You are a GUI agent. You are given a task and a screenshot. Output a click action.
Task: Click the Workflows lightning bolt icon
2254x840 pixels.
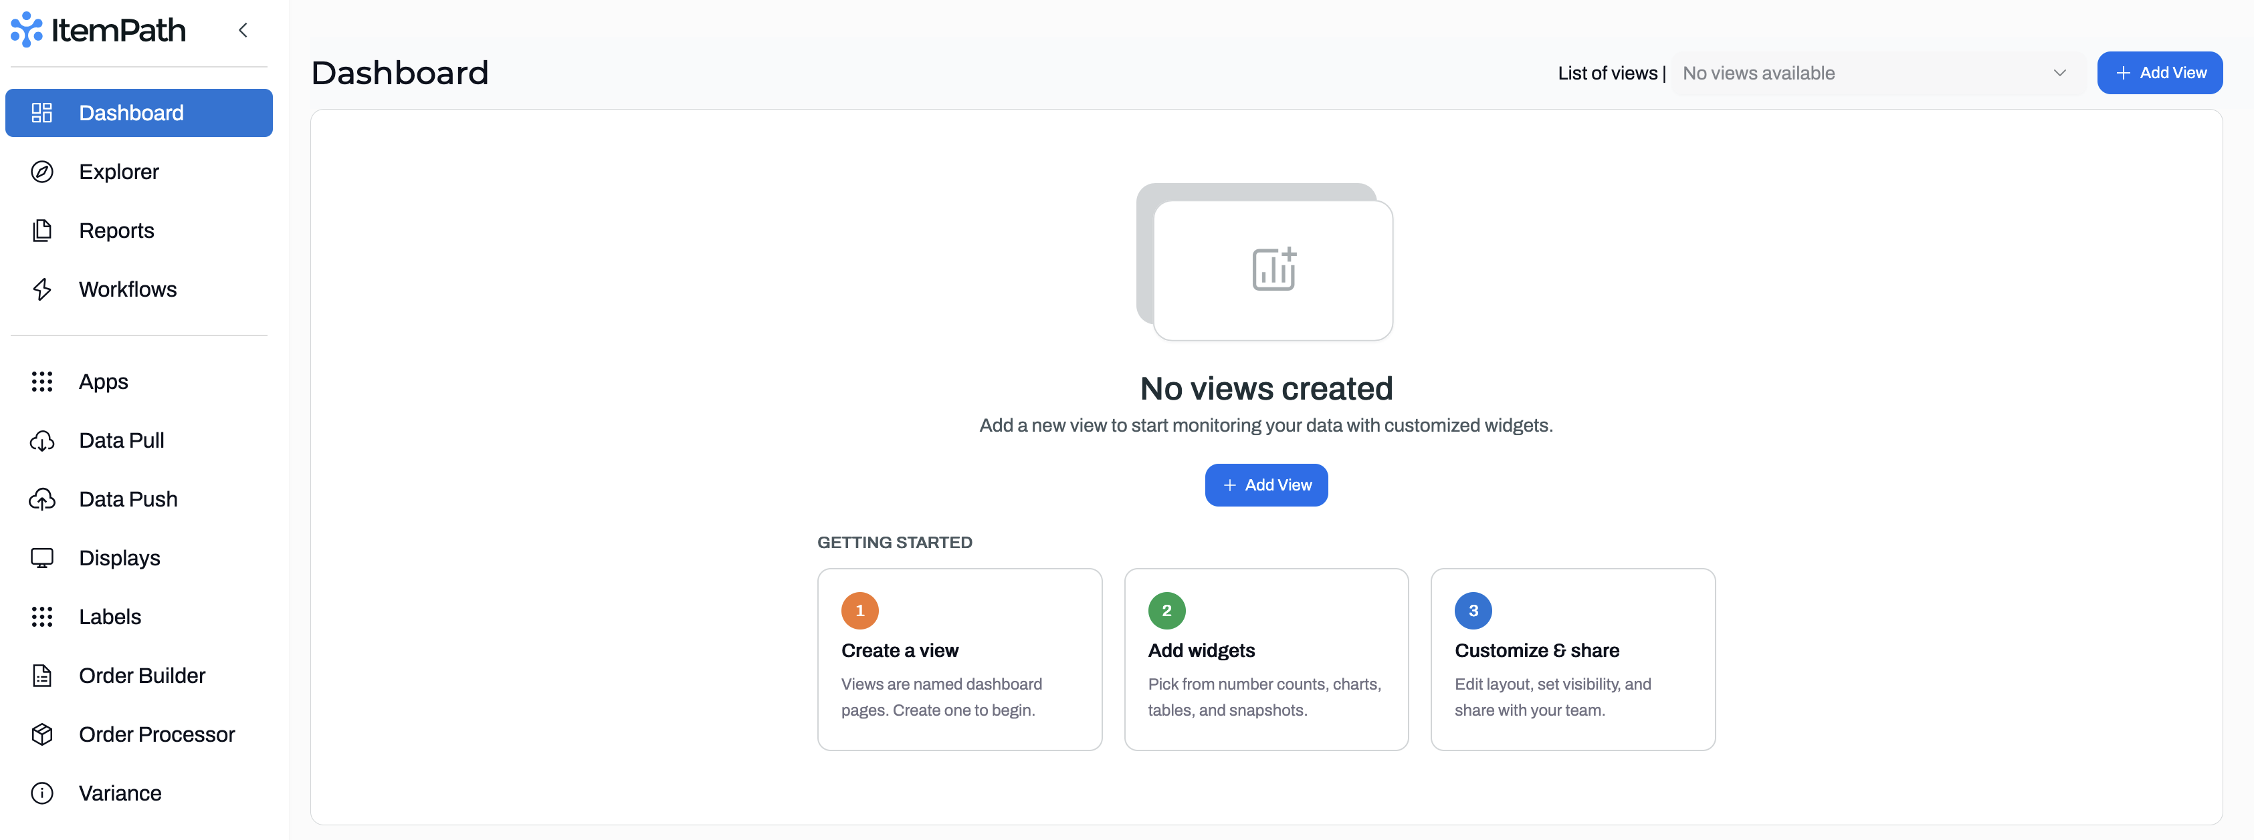pyautogui.click(x=42, y=289)
